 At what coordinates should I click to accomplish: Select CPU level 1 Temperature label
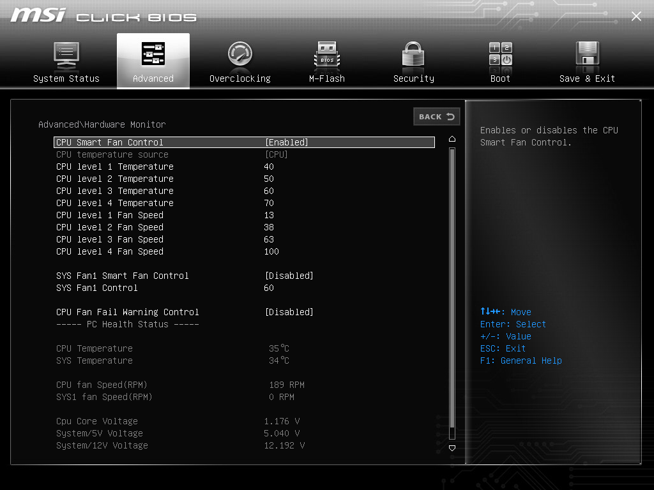(x=115, y=167)
